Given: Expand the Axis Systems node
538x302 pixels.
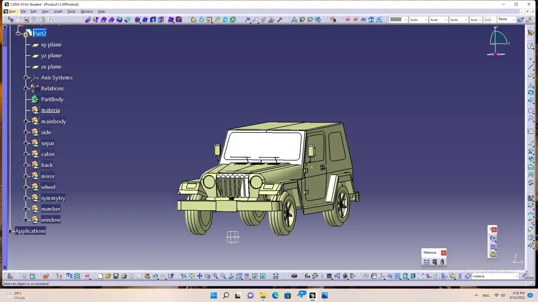Looking at the screenshot, I should click(26, 77).
